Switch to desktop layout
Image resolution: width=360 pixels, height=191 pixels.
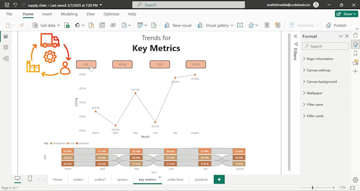pos(17,179)
